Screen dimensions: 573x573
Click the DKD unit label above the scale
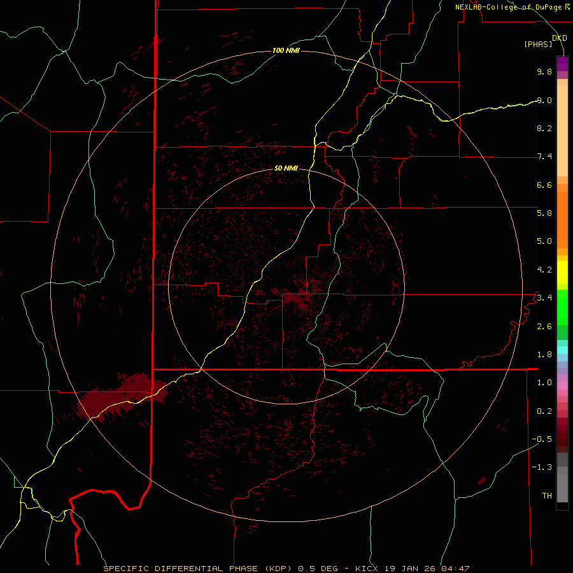(559, 38)
